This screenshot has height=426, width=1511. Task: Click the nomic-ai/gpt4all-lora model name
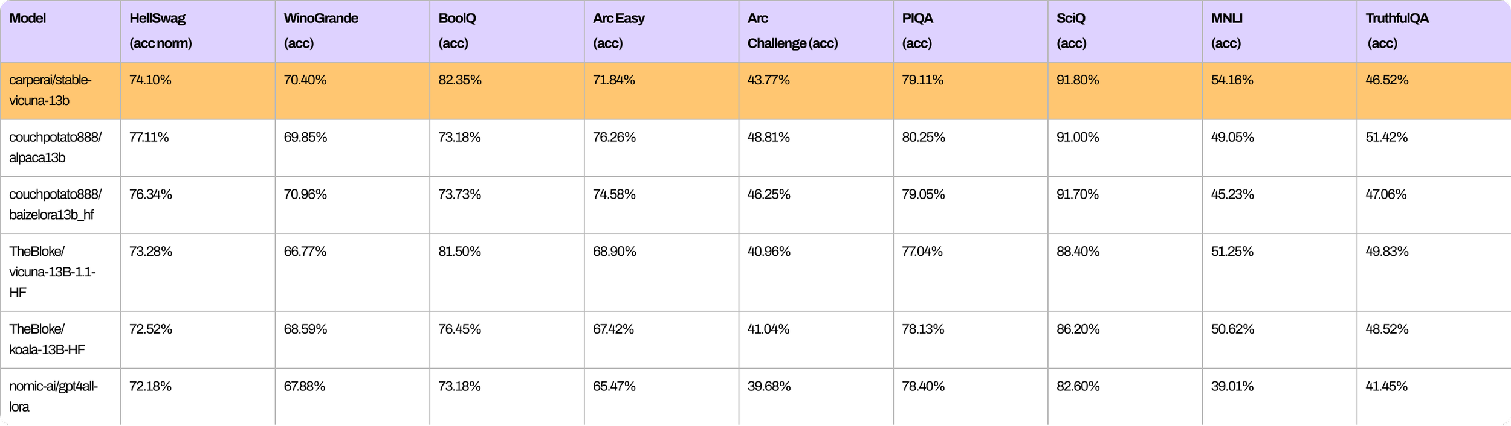(x=53, y=396)
